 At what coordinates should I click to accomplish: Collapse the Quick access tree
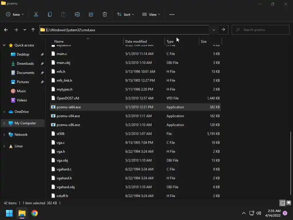coord(4,45)
